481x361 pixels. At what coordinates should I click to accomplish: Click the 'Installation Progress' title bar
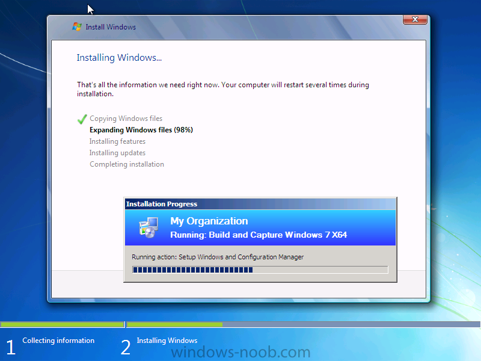(260, 204)
